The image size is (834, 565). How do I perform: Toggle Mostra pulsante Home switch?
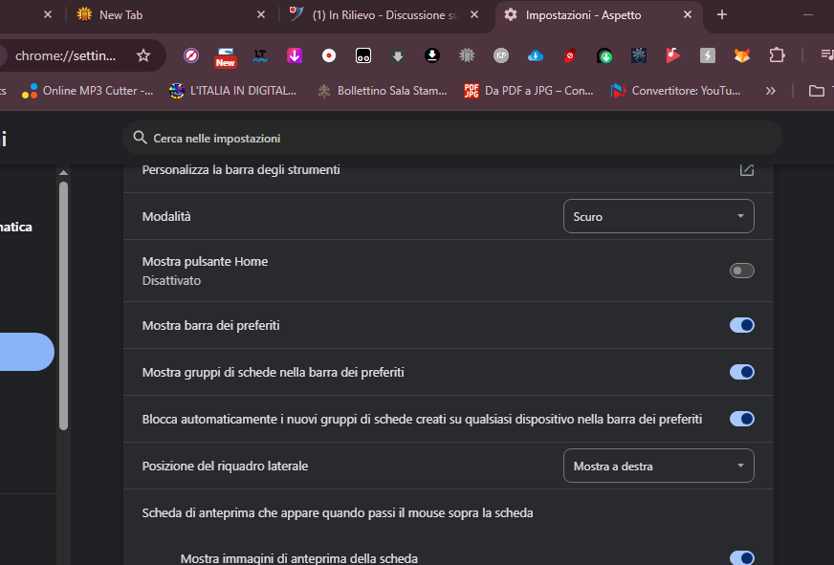pyautogui.click(x=742, y=271)
